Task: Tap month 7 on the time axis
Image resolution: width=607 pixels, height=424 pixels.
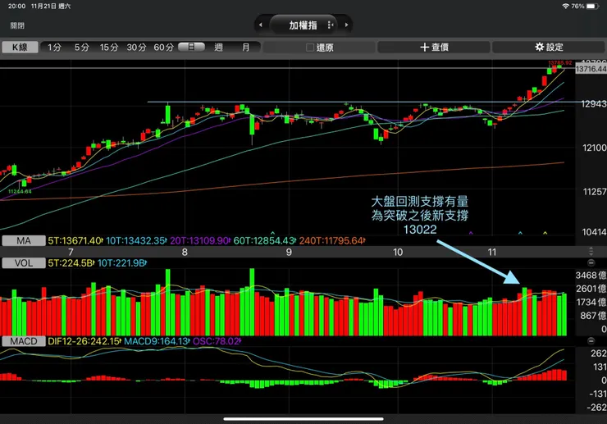Action: [x=71, y=252]
